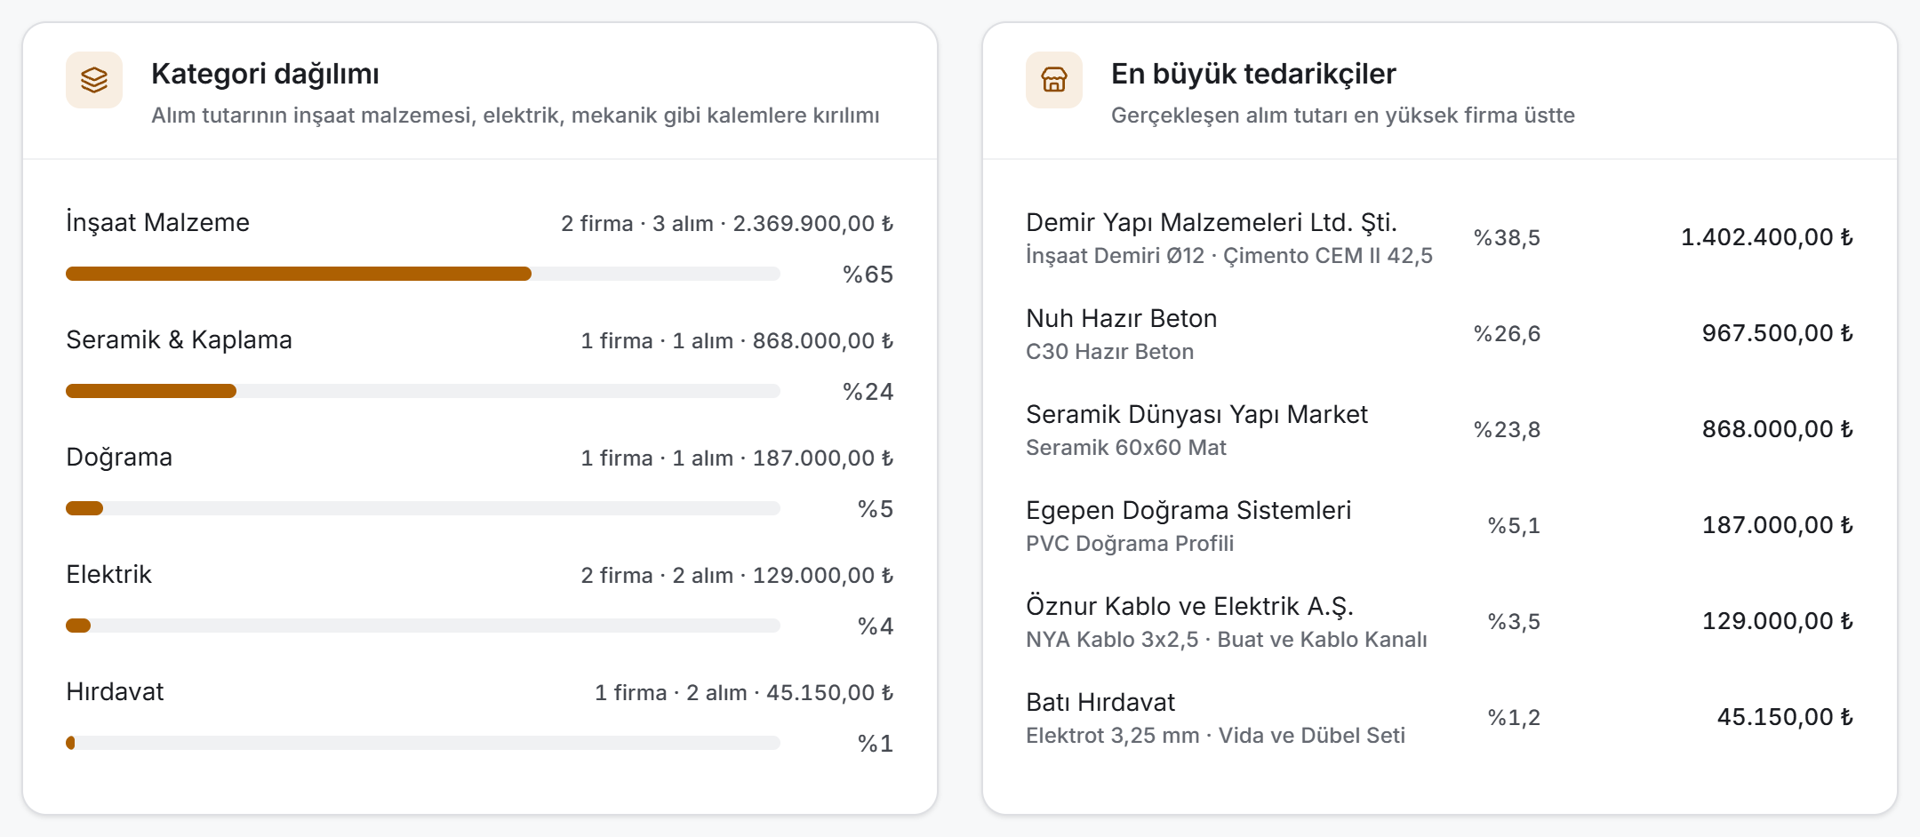
Task: Open Seramik Dünyası Yapı Market supplier
Action: click(x=1440, y=429)
